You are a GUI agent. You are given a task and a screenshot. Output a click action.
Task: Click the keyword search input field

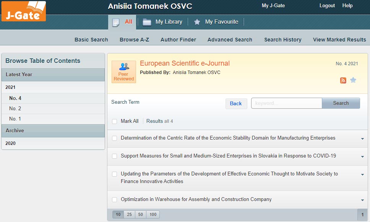[x=286, y=103]
